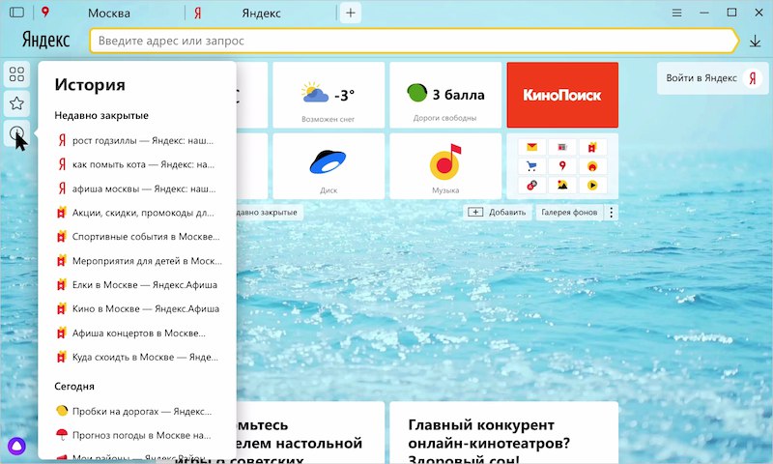Open the КиноПоиск red tile
This screenshot has height=464, width=773.
pyautogui.click(x=562, y=95)
